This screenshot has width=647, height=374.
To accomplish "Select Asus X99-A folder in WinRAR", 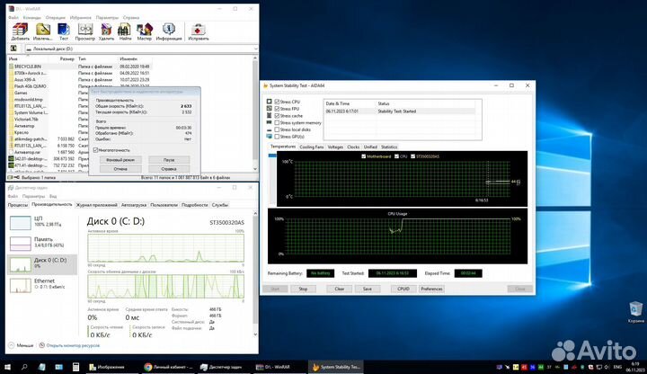I will [x=25, y=80].
